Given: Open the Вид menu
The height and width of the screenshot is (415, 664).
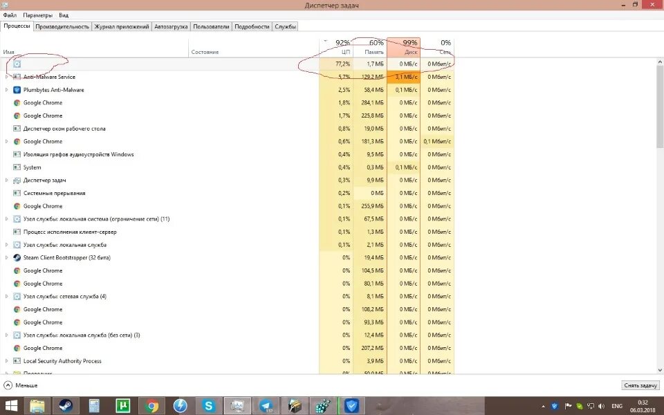Looking at the screenshot, I should coord(64,15).
